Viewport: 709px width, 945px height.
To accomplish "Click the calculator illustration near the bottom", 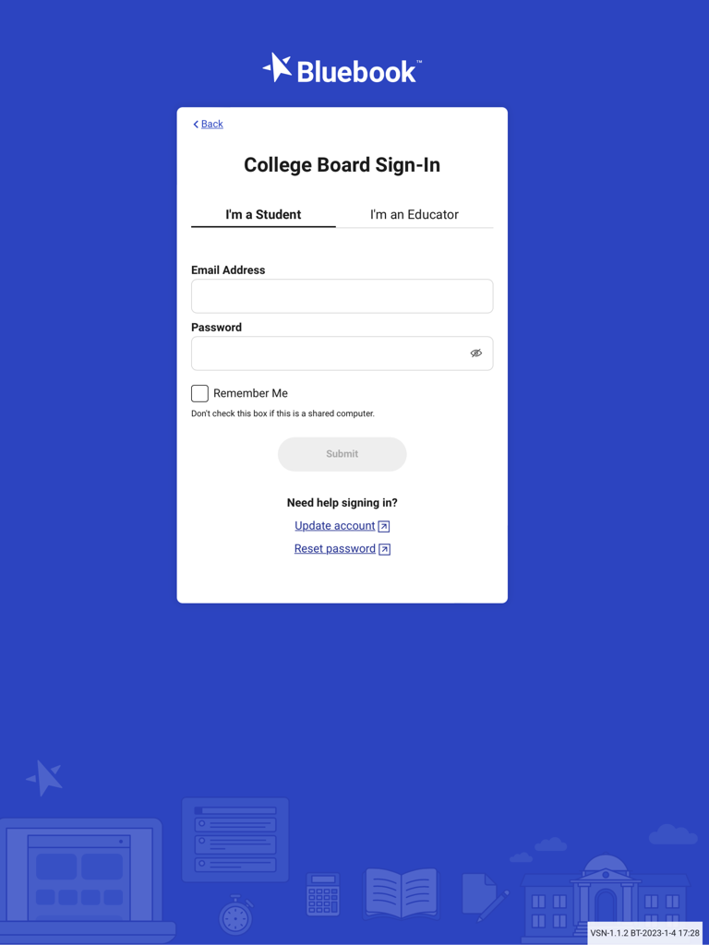I will (x=324, y=895).
